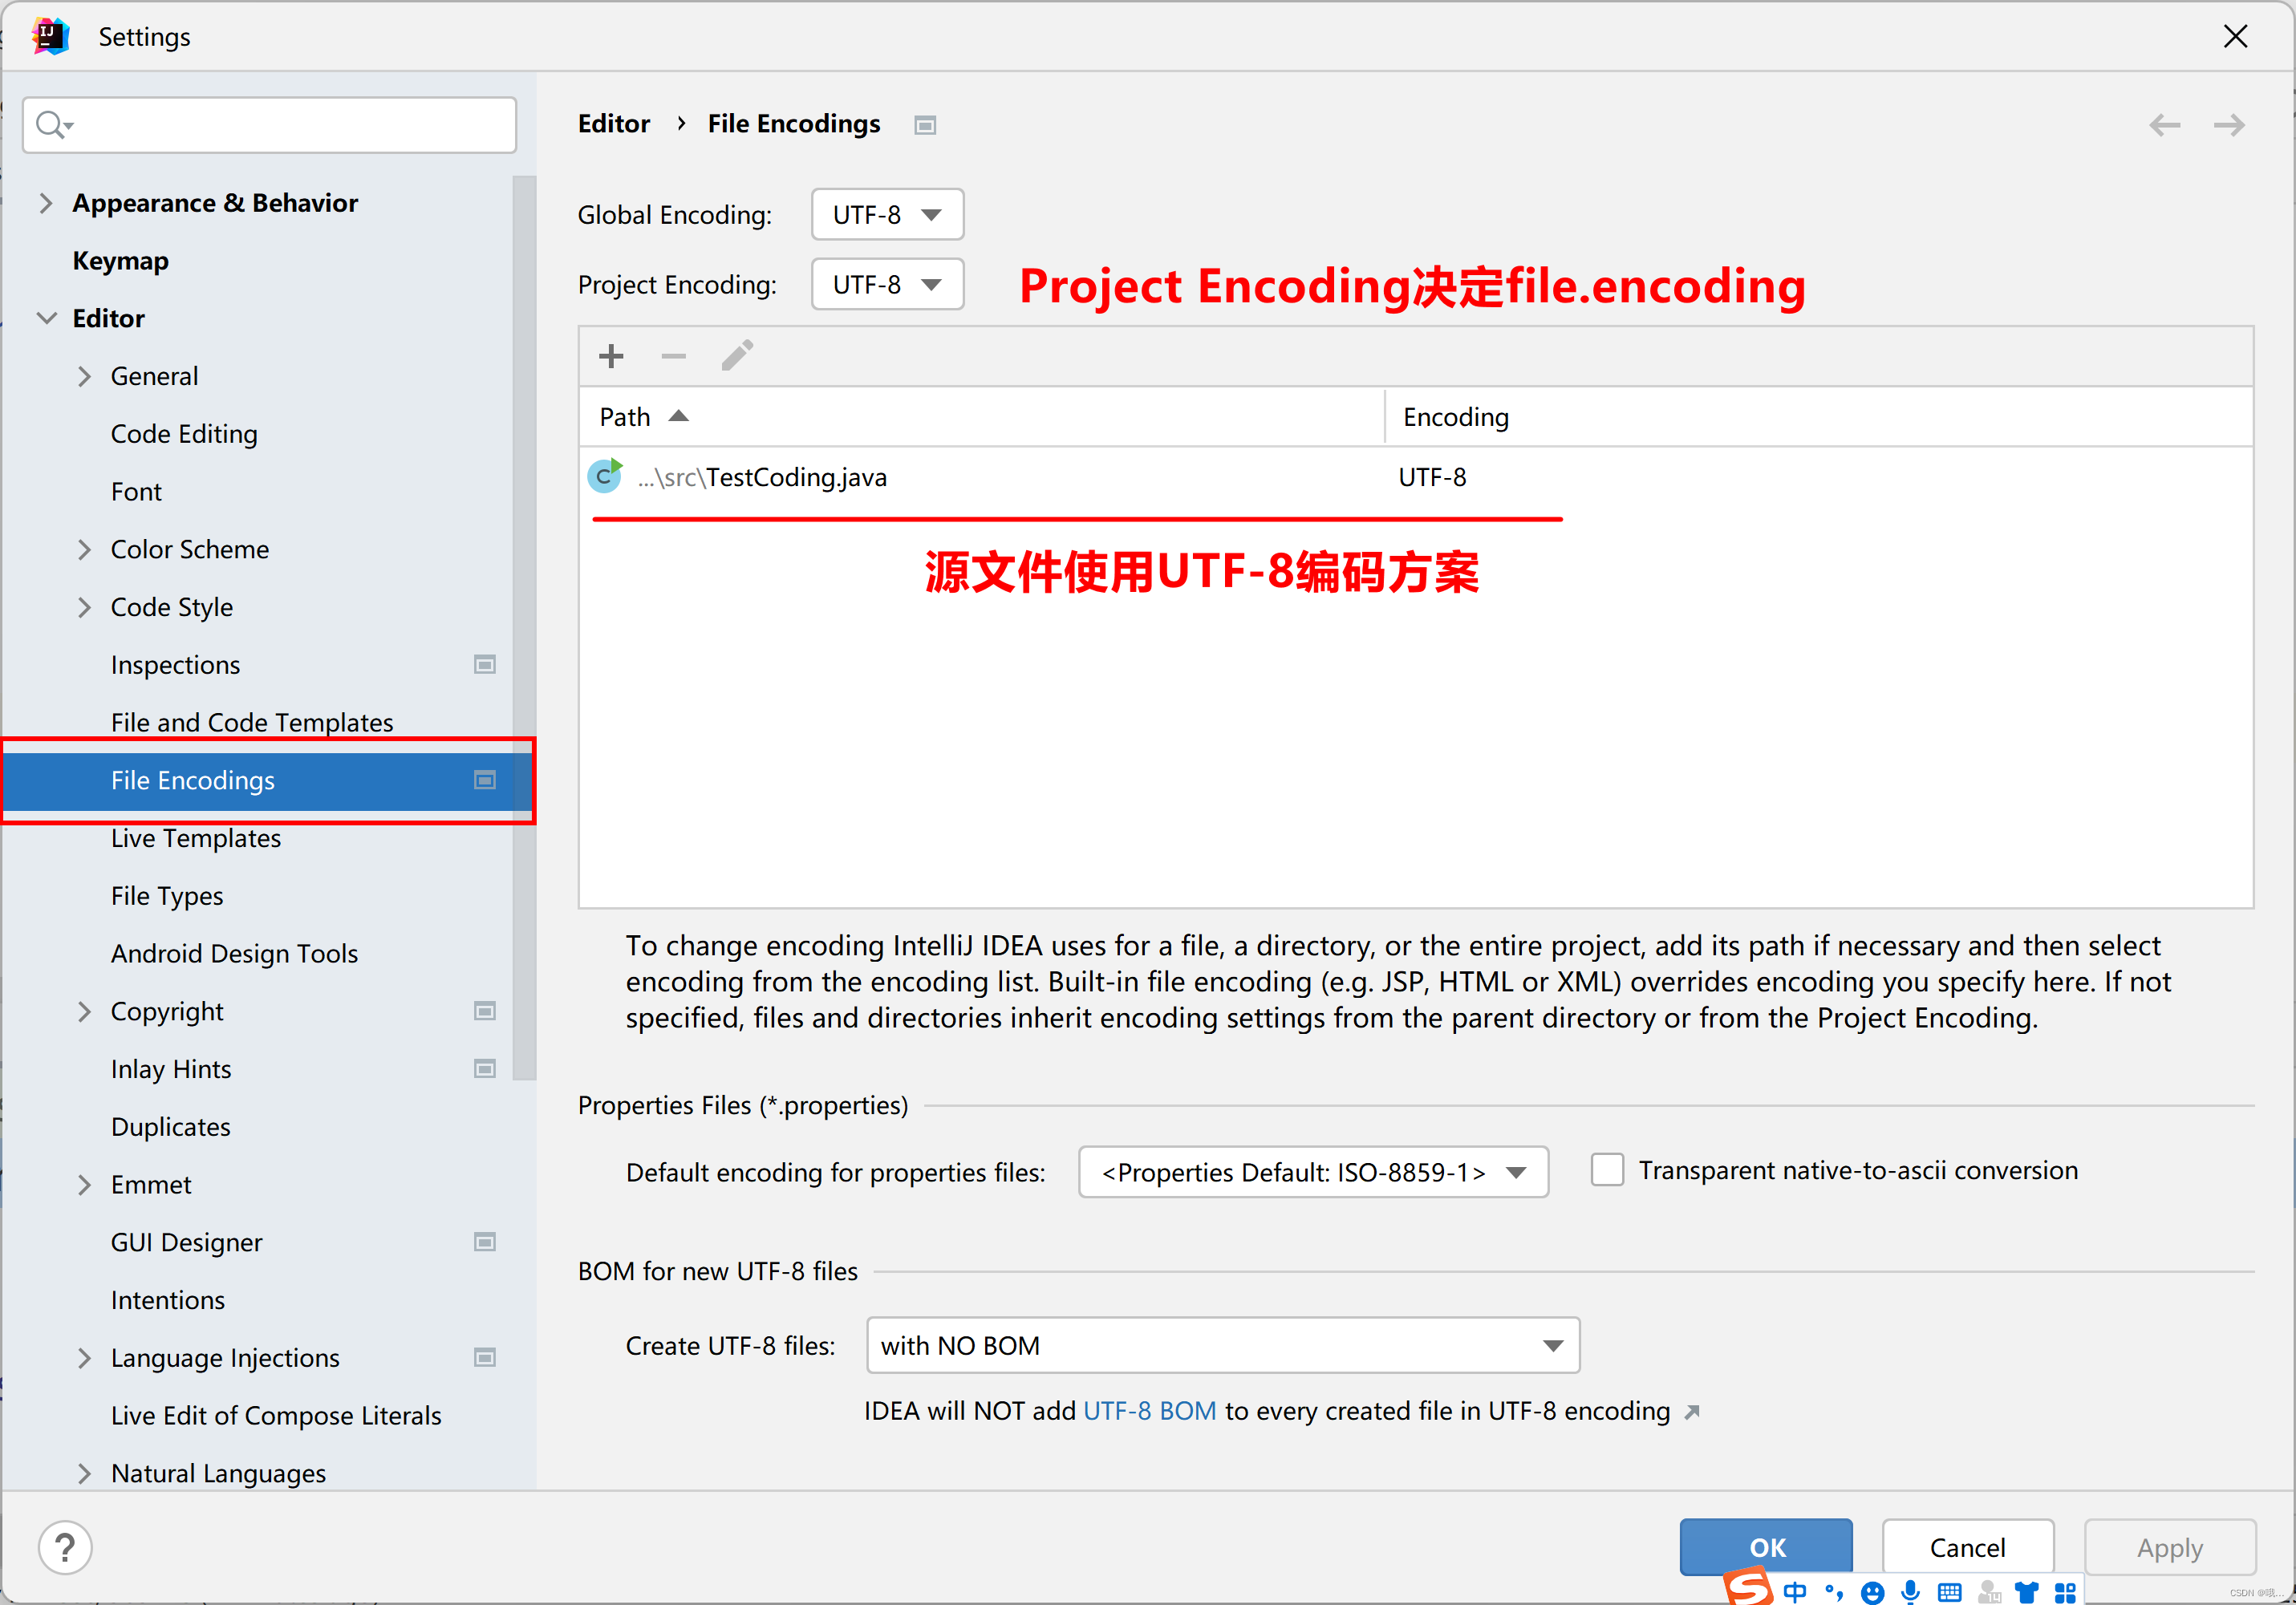Remove the selected encoding path
Screen dimensions: 2296x1605
click(x=673, y=356)
